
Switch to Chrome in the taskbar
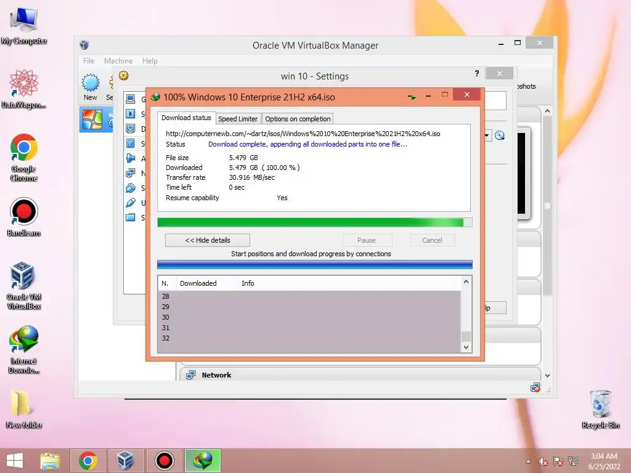tap(88, 461)
